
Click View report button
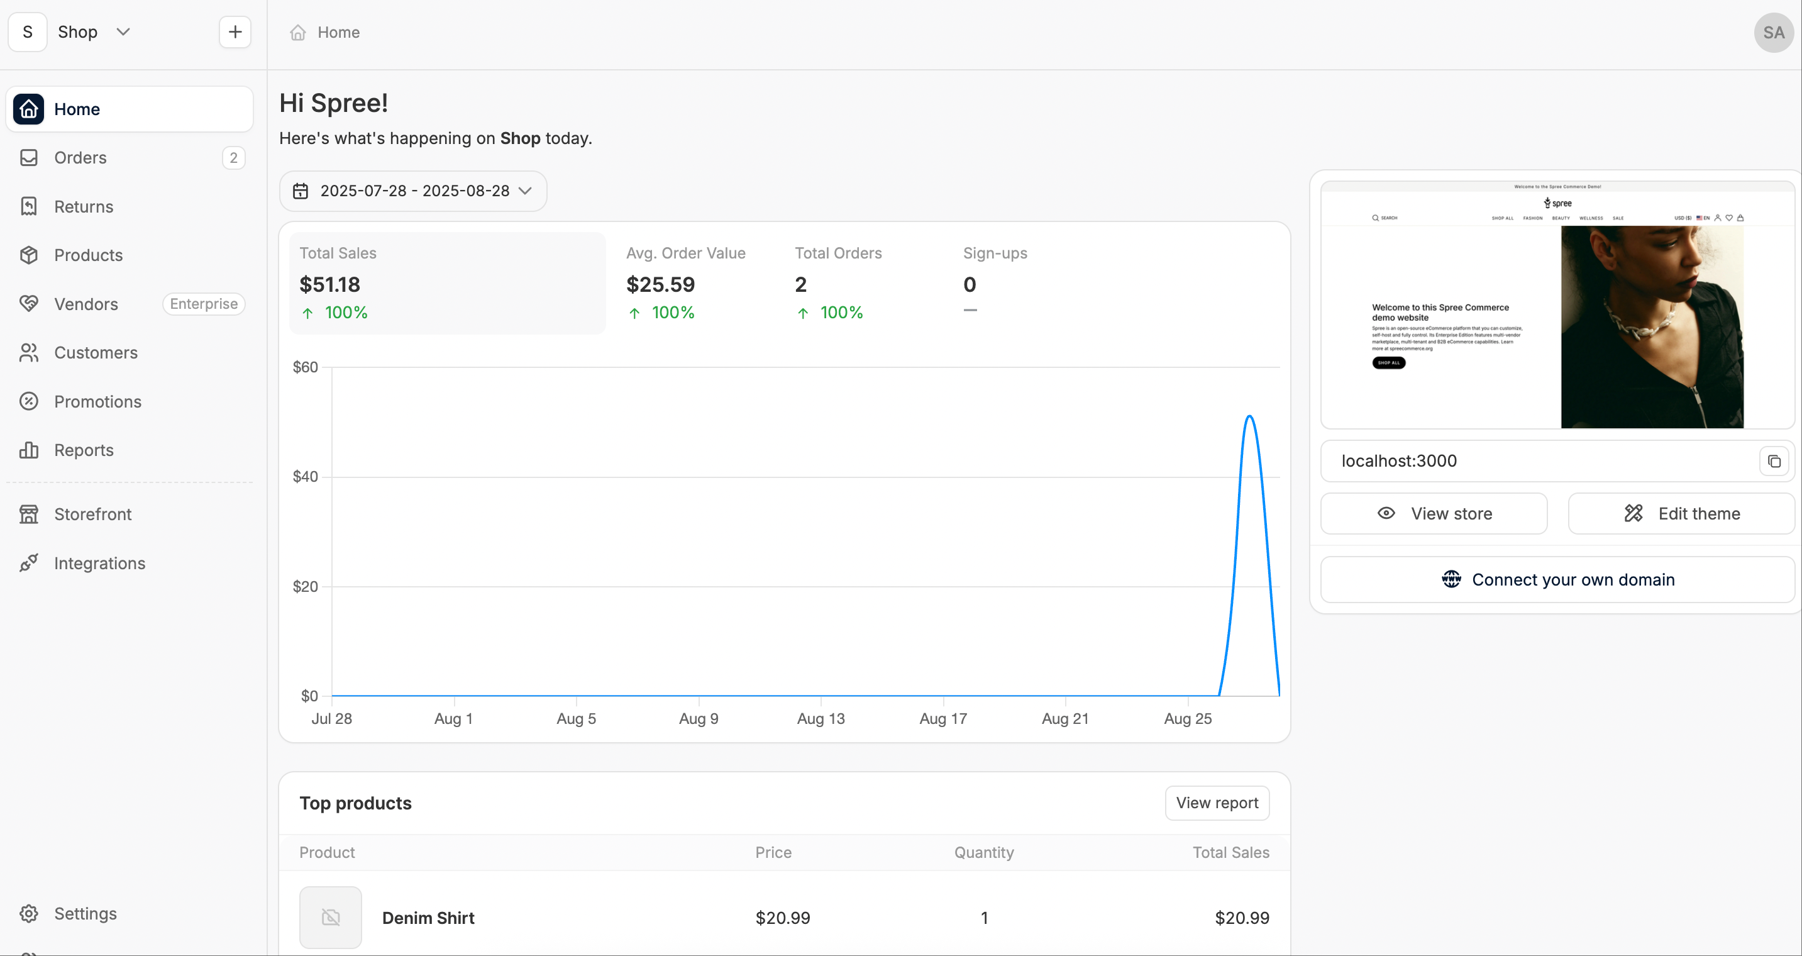(1217, 803)
